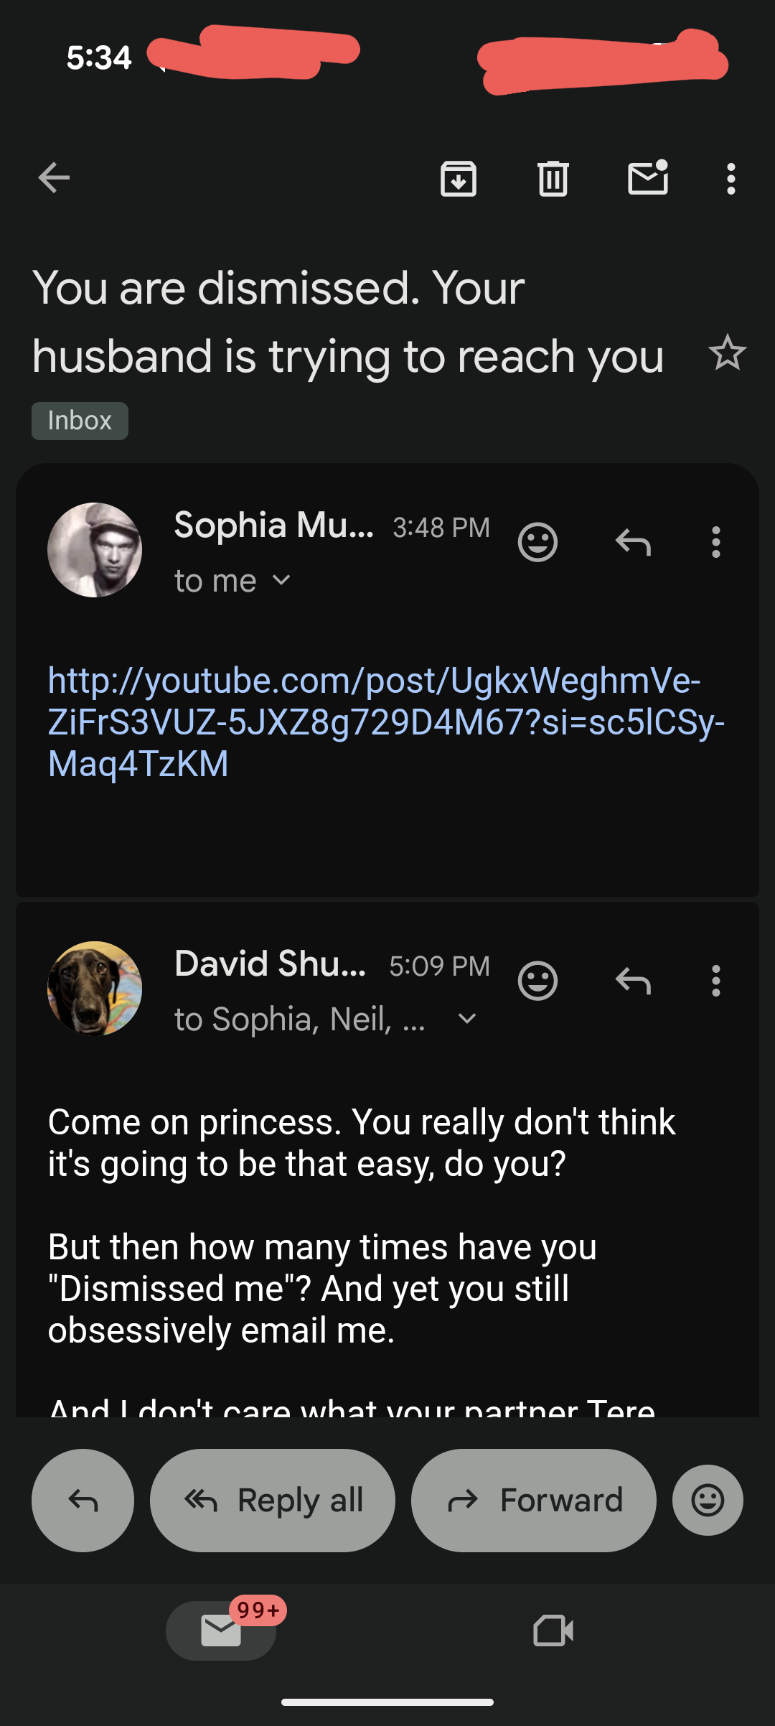View Sophia's profile picture
This screenshot has width=775, height=1726.
(x=95, y=550)
